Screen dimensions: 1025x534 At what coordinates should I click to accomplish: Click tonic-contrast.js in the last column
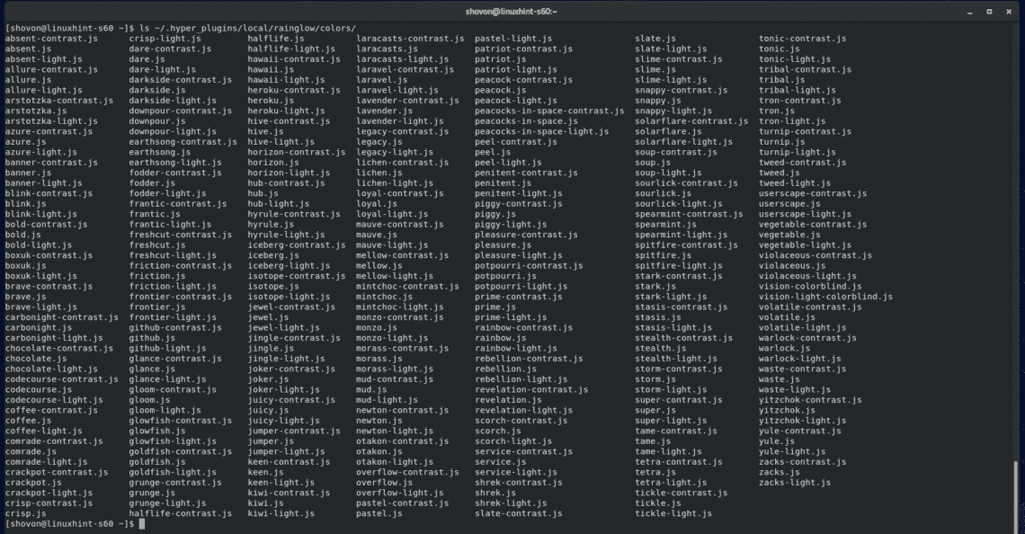tap(802, 39)
